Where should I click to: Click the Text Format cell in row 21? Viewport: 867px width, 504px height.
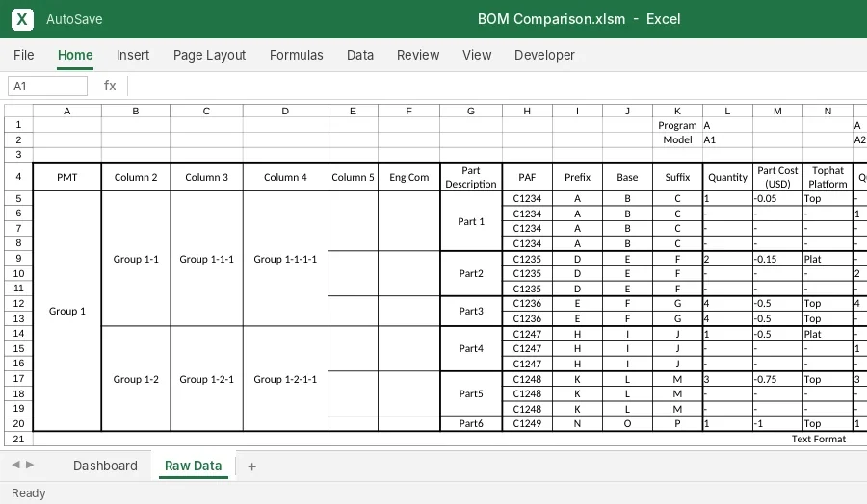pos(818,439)
